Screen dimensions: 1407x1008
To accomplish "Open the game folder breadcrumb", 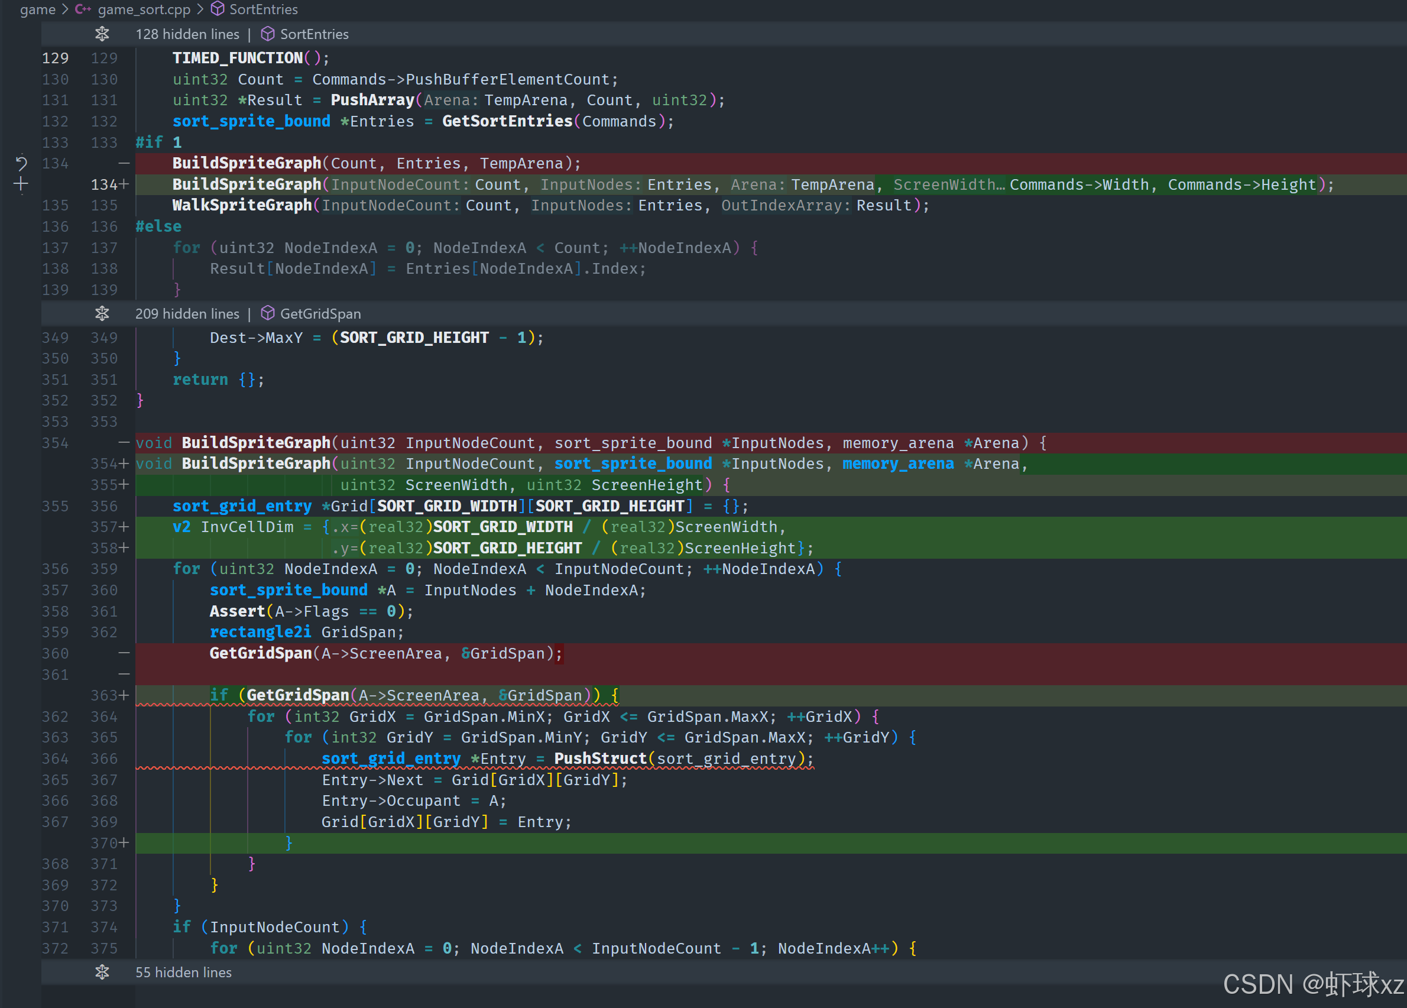I will coord(37,9).
